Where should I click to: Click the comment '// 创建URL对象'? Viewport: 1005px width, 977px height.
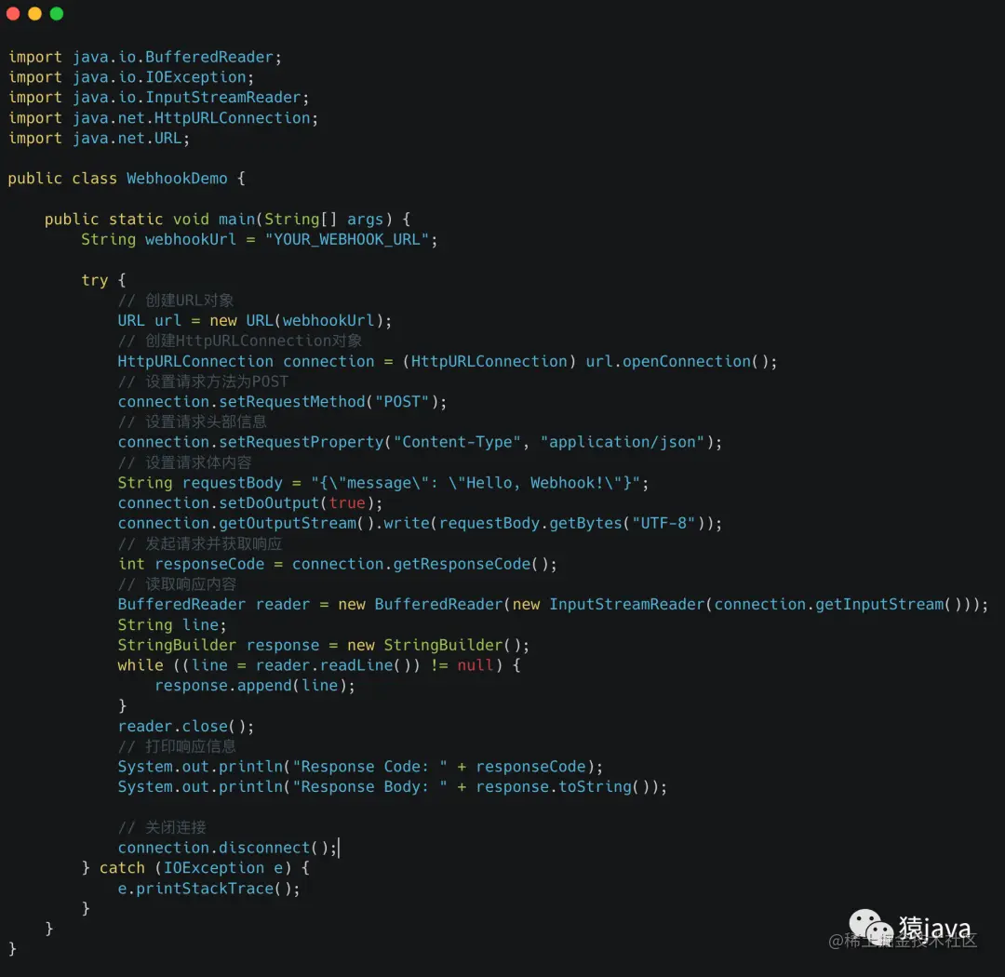[x=176, y=301]
